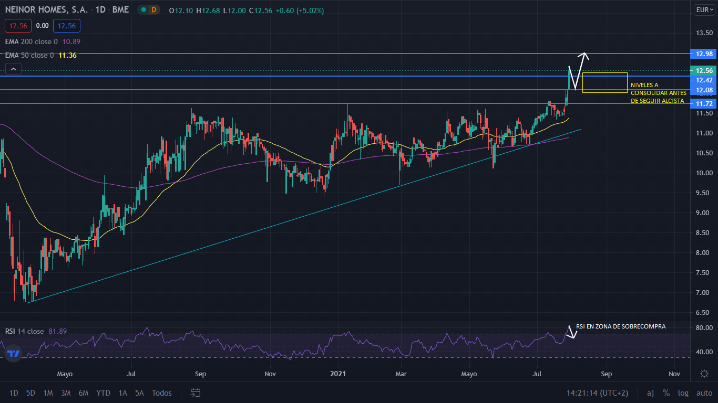Select the 3M time range
Image resolution: width=718 pixels, height=403 pixels.
pos(66,393)
